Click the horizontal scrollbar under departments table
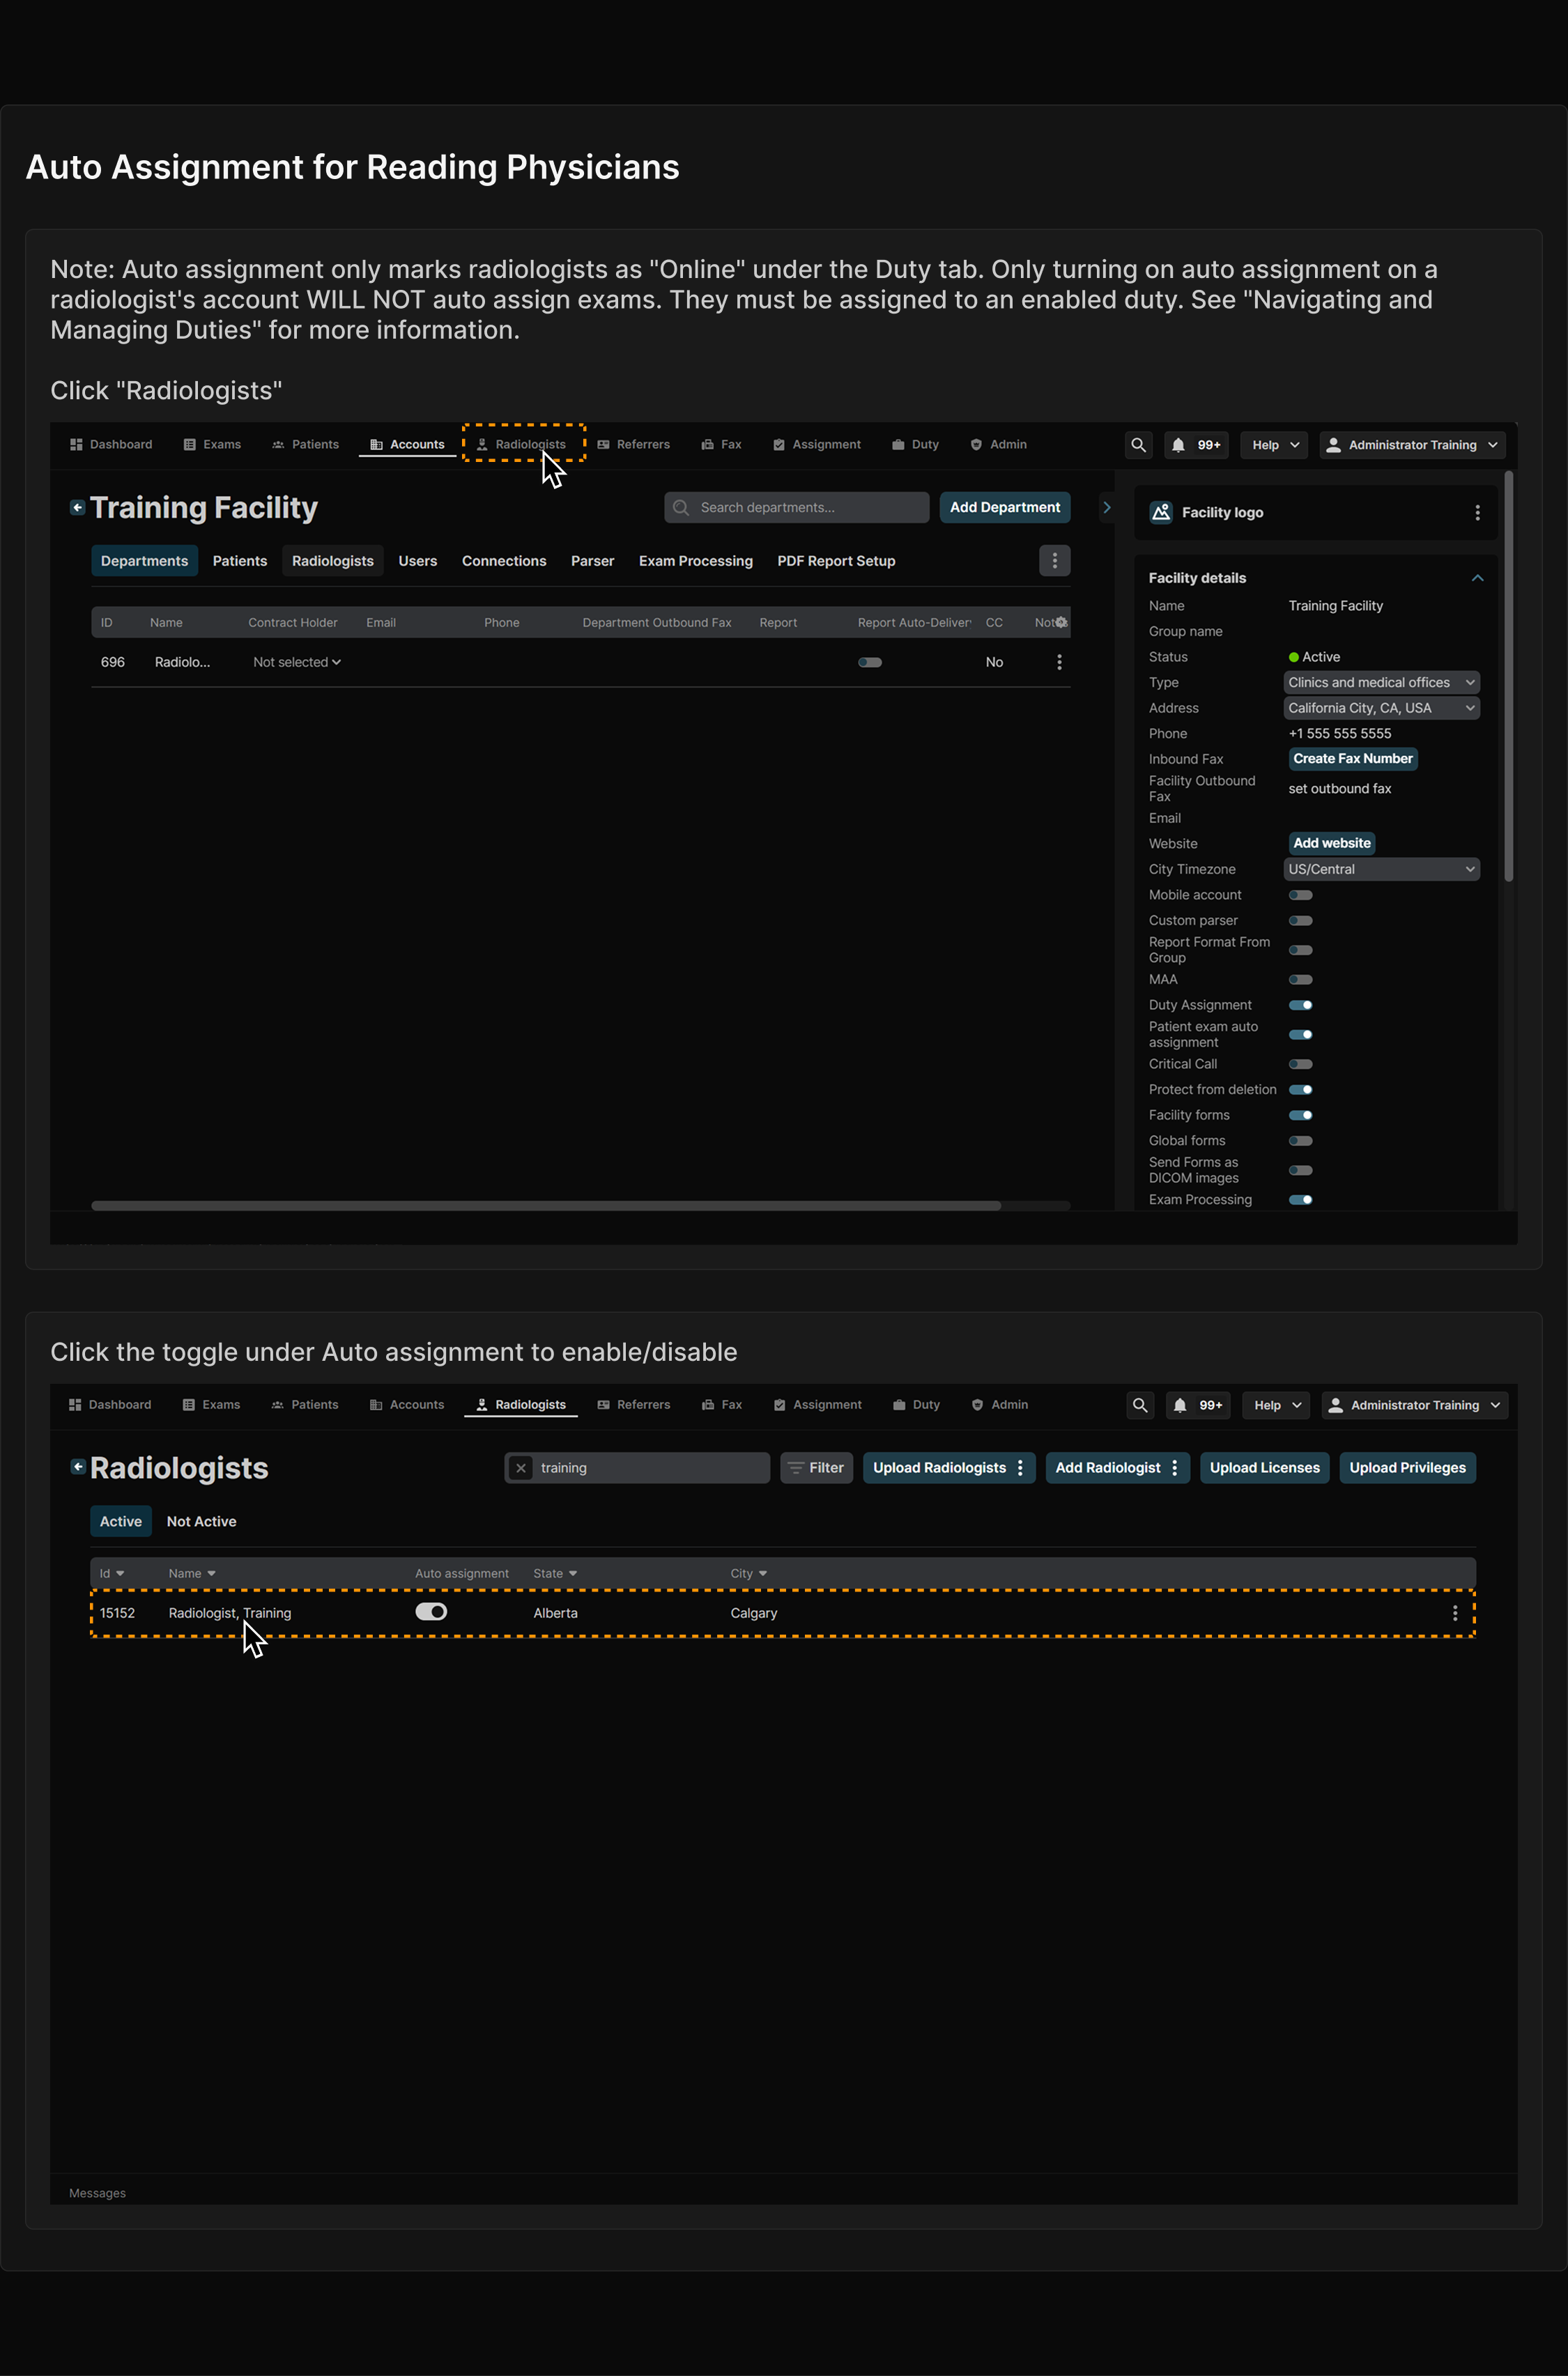 [x=546, y=1205]
